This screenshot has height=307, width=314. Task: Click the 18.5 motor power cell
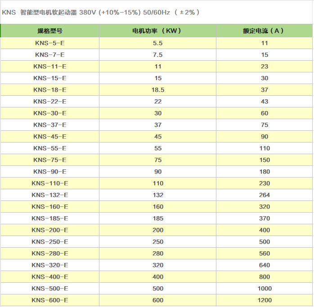click(157, 90)
